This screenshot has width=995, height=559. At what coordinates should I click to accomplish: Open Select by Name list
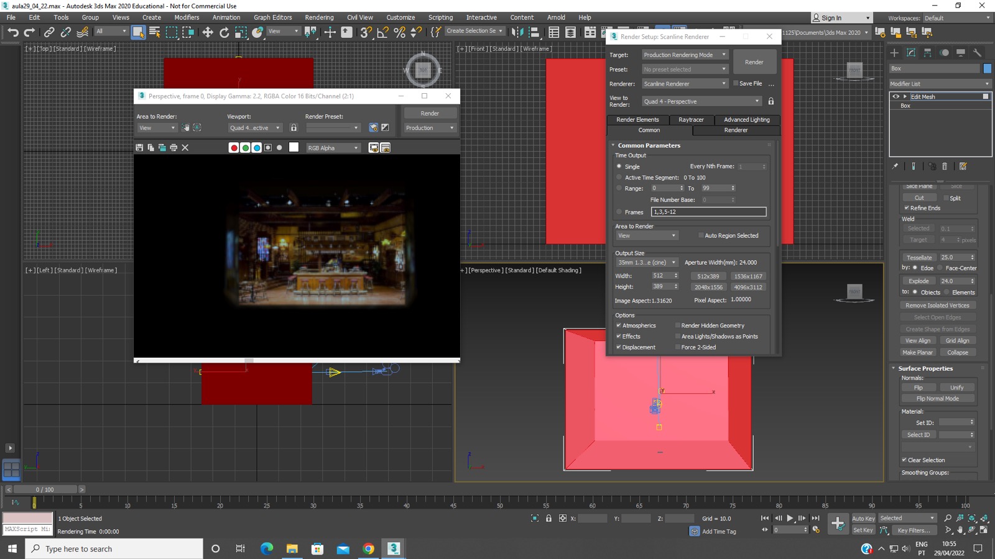(x=155, y=32)
